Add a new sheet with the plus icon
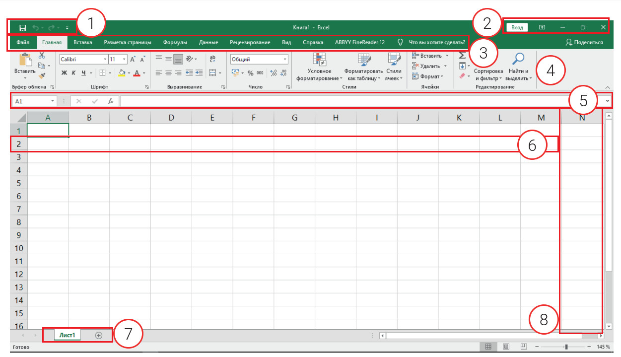621x357 pixels. click(98, 335)
